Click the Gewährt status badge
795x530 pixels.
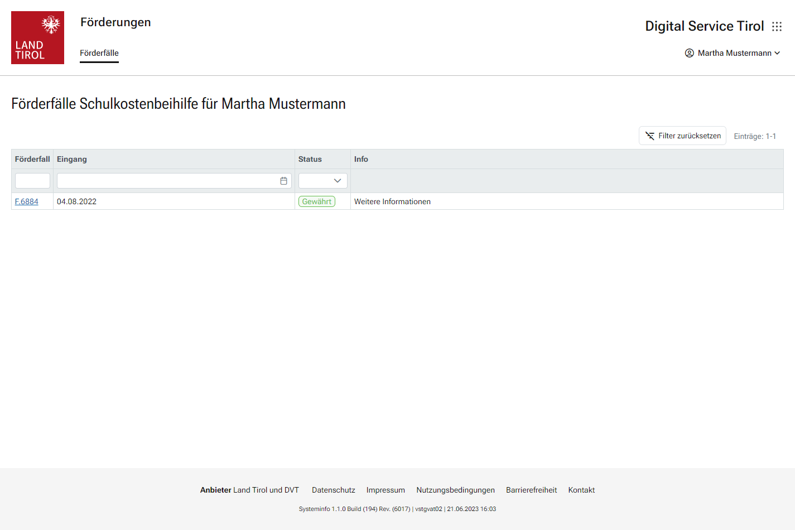(x=317, y=201)
